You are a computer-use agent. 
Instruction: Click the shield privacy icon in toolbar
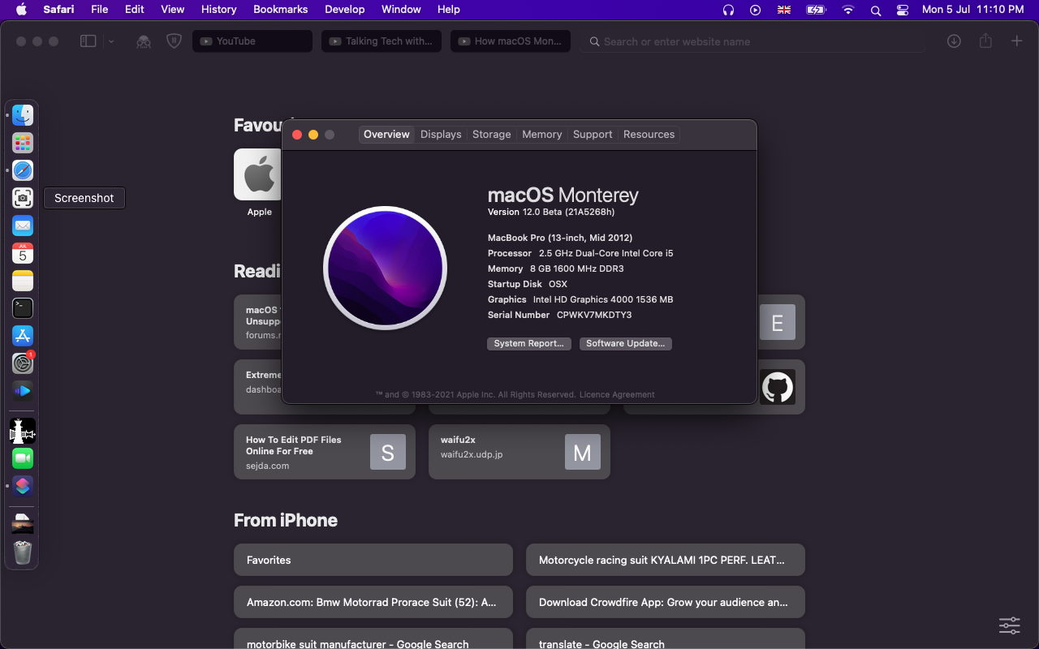(x=174, y=41)
